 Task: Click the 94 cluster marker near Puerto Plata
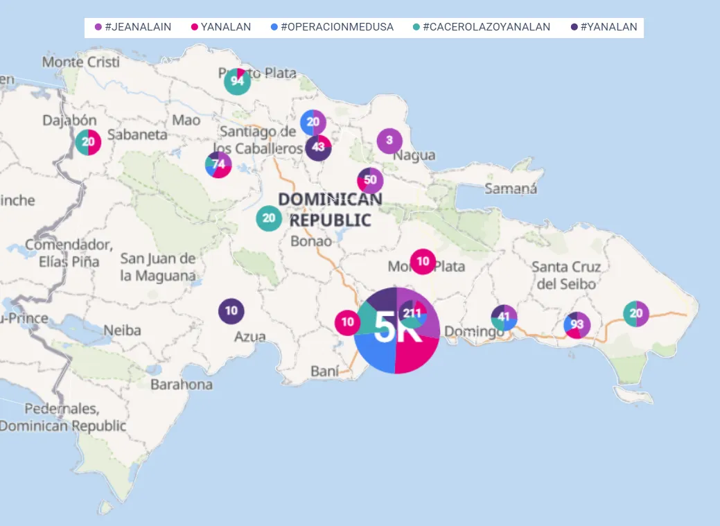pyautogui.click(x=237, y=82)
